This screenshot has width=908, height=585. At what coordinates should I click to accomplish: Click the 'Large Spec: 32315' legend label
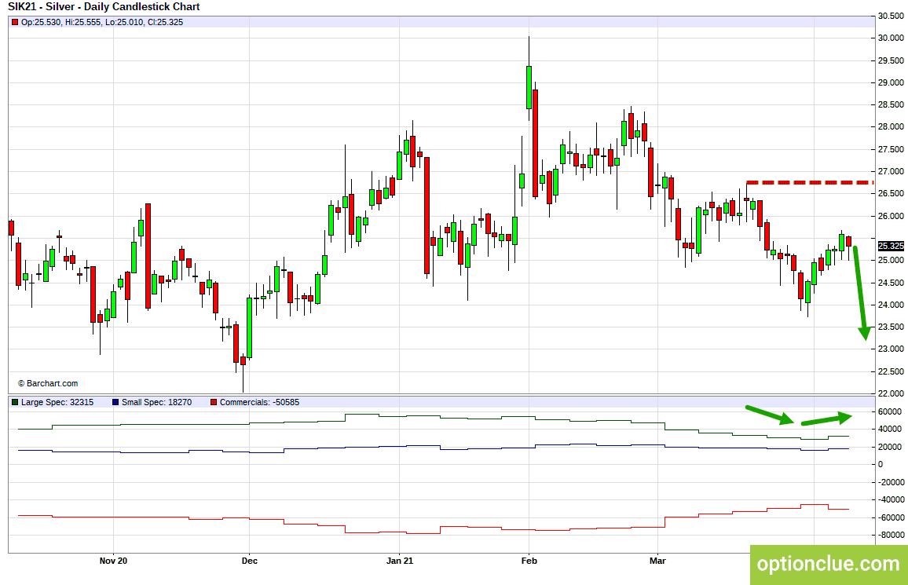pyautogui.click(x=57, y=402)
